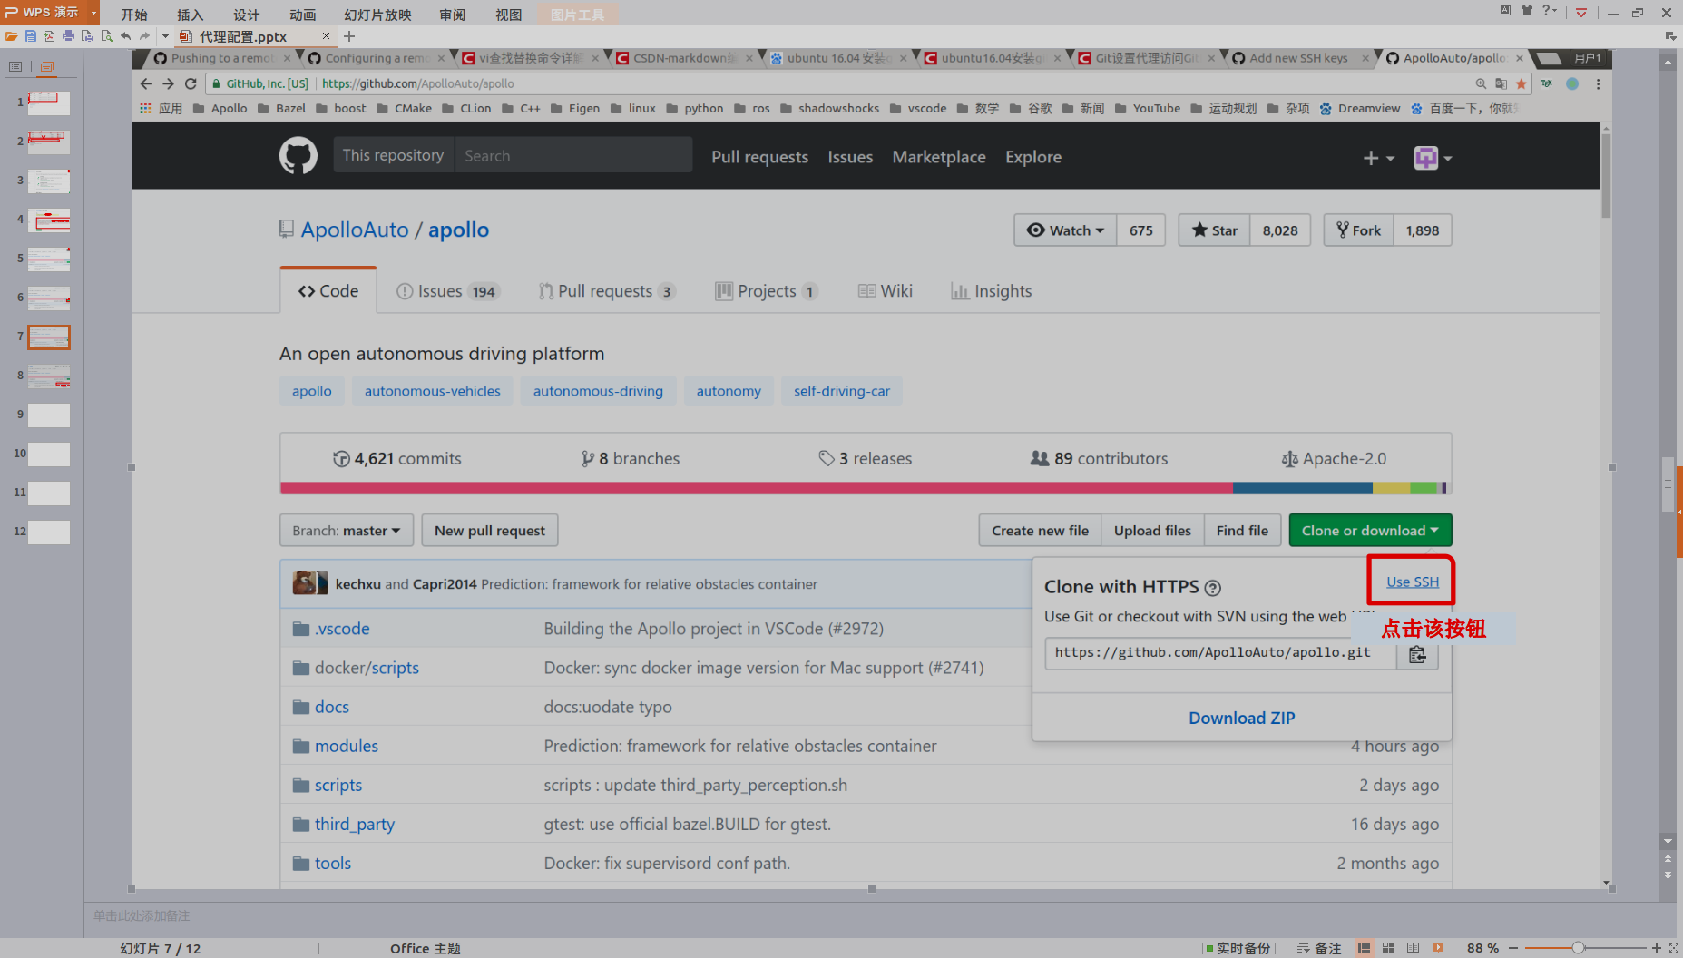Click the 88 % zoom level

coord(1482,948)
